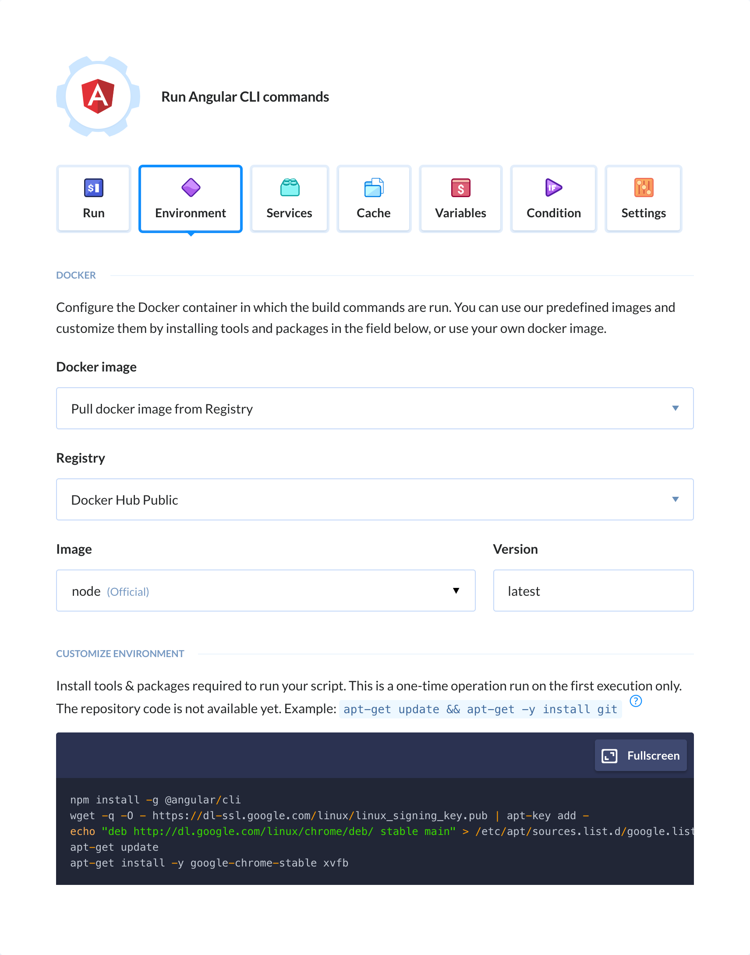Select the Condition play icon

[x=553, y=187]
